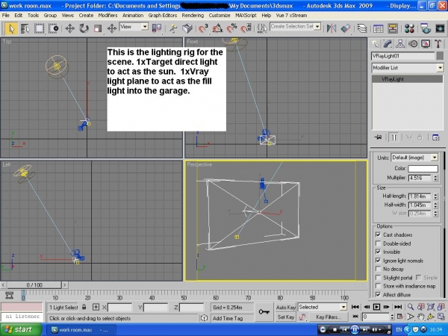
Task: Activate the Select and Uniform Scale tool
Action: [98, 28]
